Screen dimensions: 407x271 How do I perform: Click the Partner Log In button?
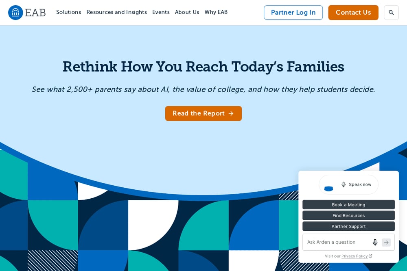click(293, 13)
